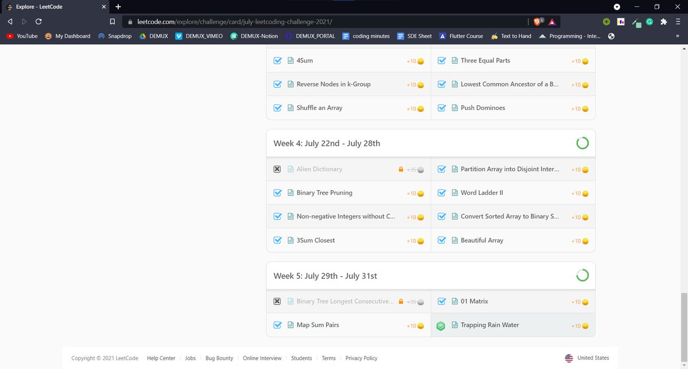Open the United States region selector
The height and width of the screenshot is (369, 688).
(587, 358)
